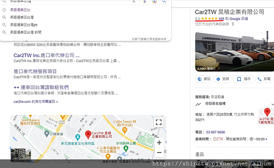Click the 網站 website button
The image size is (274, 168).
(x=204, y=79)
